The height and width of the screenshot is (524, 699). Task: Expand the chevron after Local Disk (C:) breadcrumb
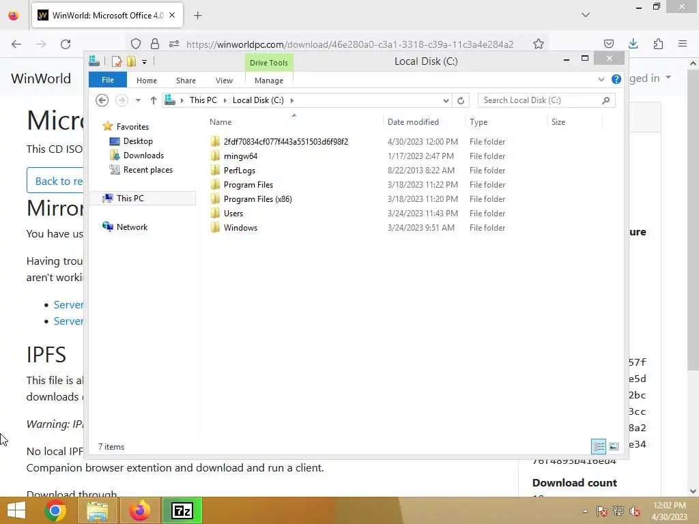coord(292,100)
